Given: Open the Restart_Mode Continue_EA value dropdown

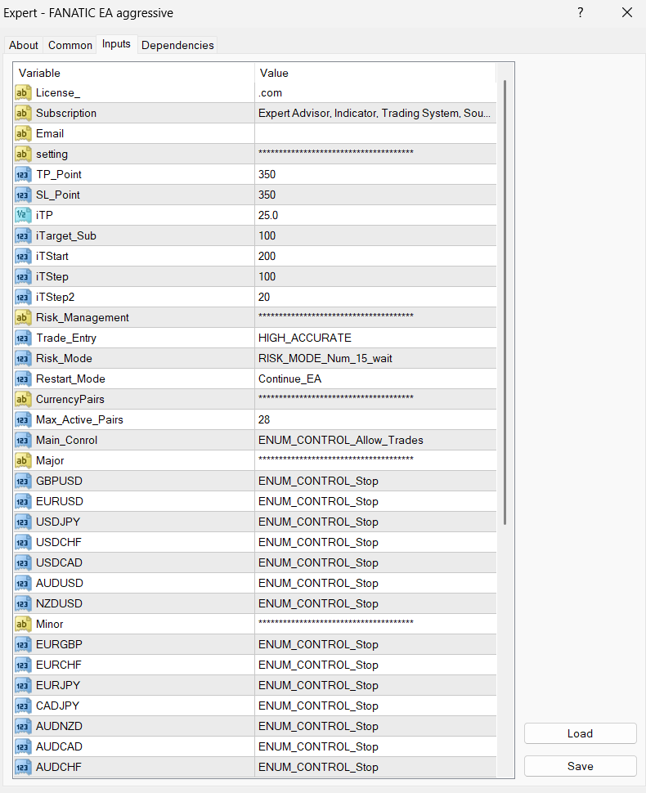Looking at the screenshot, I should (x=375, y=379).
